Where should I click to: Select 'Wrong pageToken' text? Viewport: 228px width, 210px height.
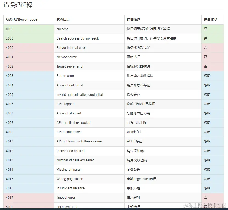pyautogui.click(x=70, y=179)
